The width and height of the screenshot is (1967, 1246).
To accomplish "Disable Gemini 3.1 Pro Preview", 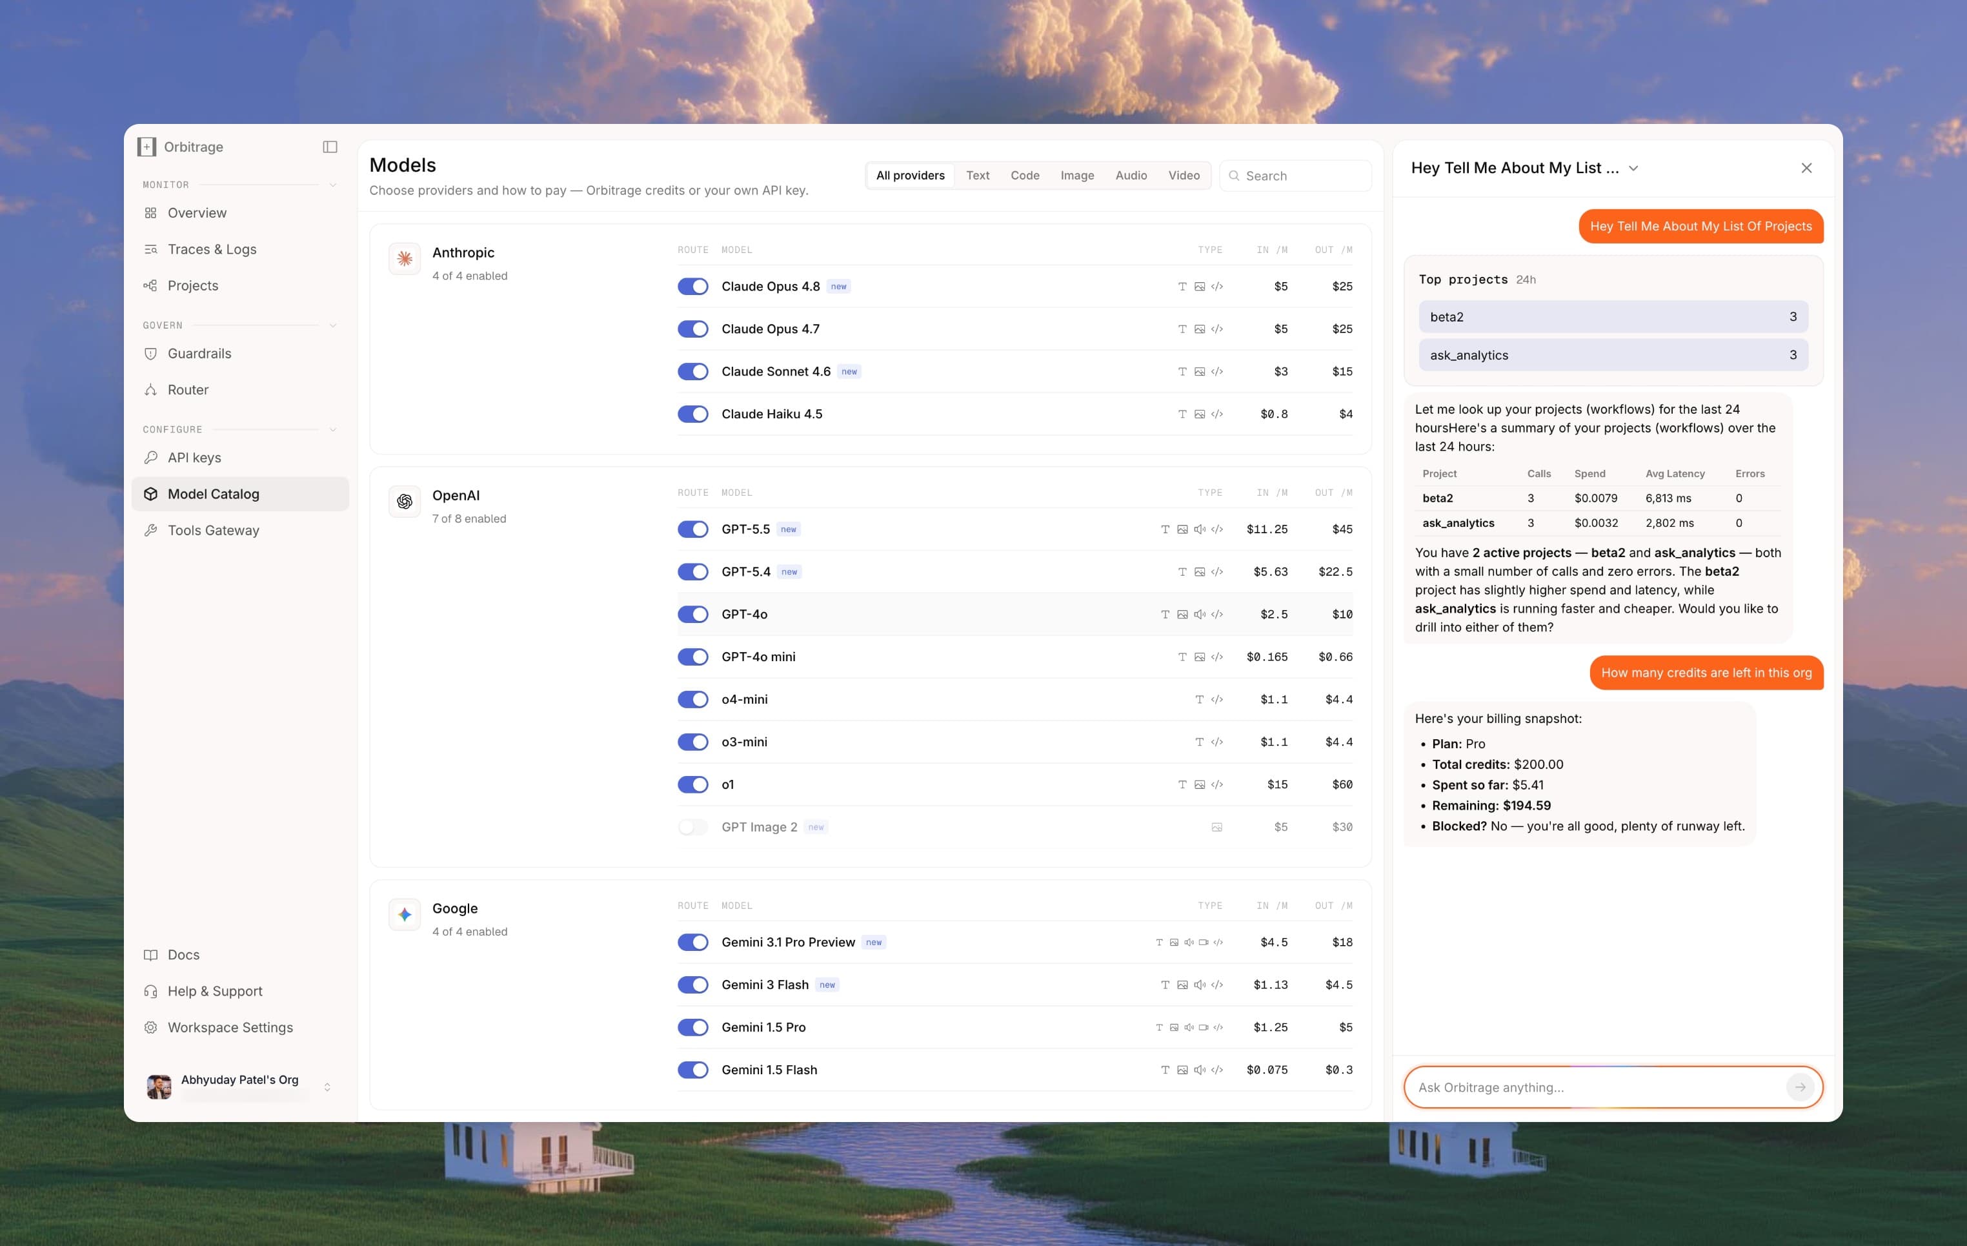I will coord(692,943).
